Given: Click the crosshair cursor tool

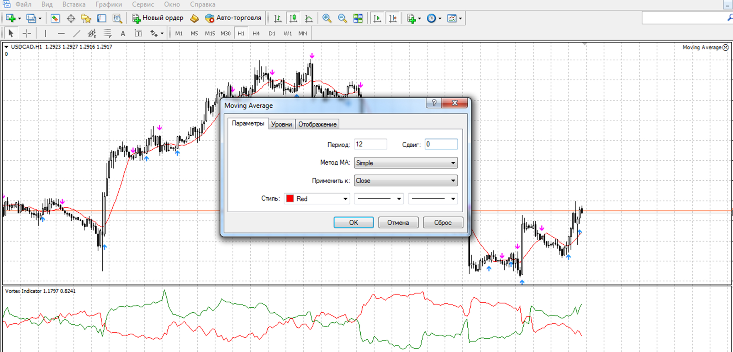Looking at the screenshot, I should tap(27, 33).
